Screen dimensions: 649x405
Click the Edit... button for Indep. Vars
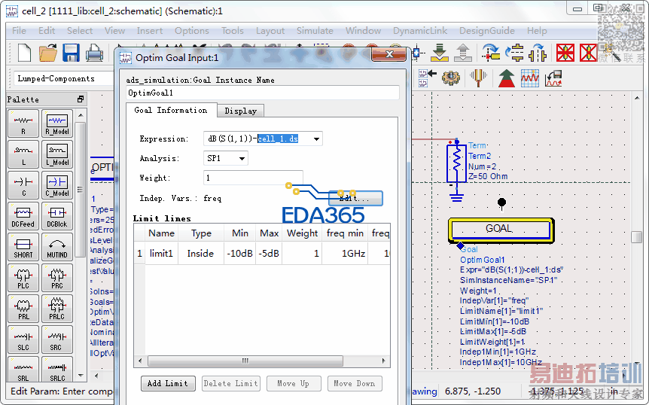355,198
